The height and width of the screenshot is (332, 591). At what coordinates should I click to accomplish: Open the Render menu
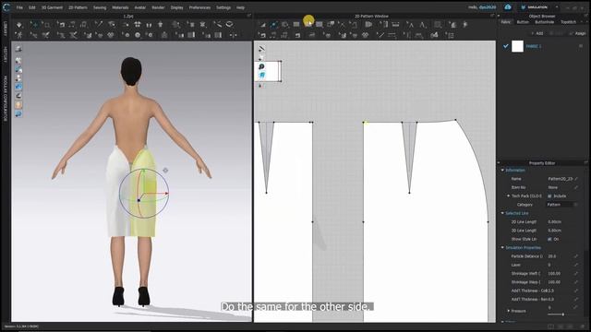(158, 7)
